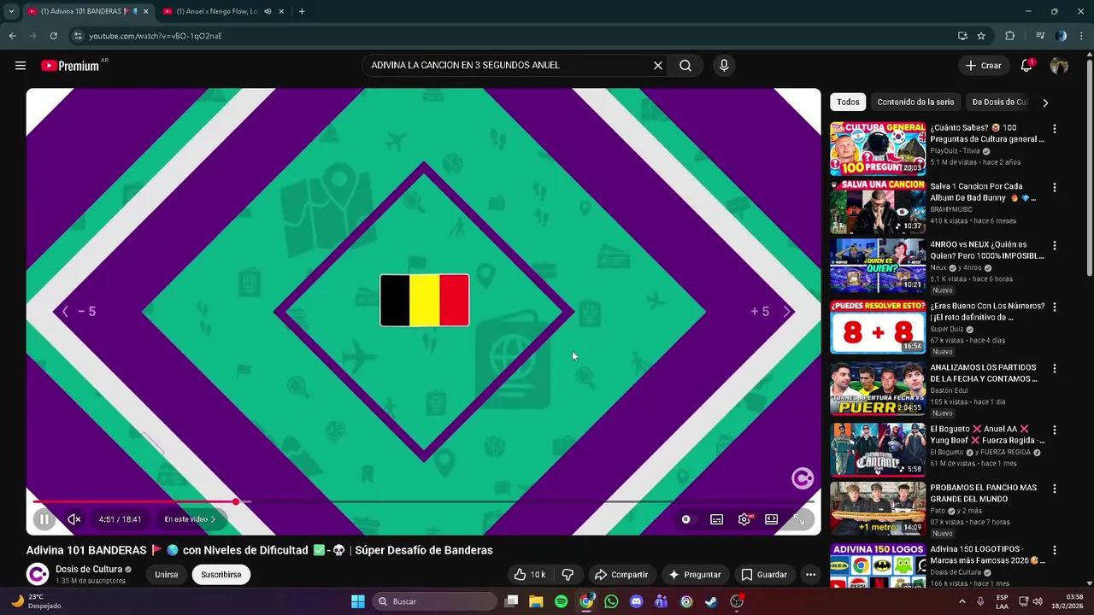Screen dimensions: 1094x615
Task: Start voice search with microphone
Action: coord(724,66)
